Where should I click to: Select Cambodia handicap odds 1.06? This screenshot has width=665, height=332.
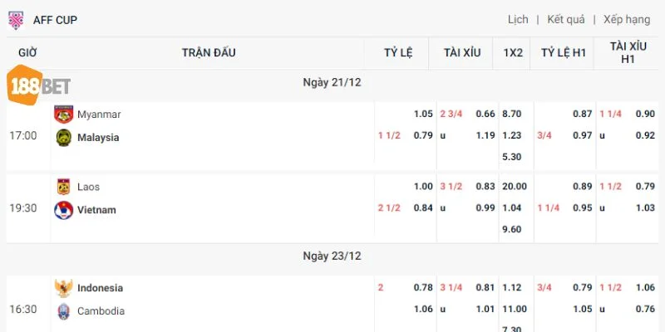pos(423,309)
